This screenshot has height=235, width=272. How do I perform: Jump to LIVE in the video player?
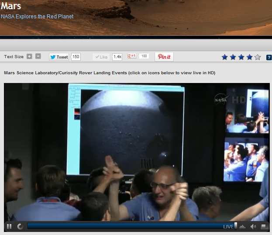228,227
